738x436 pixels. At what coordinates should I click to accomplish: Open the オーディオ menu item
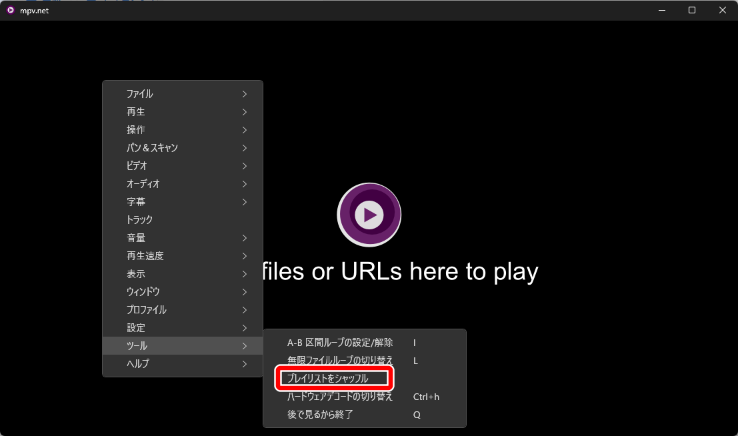tap(183, 183)
